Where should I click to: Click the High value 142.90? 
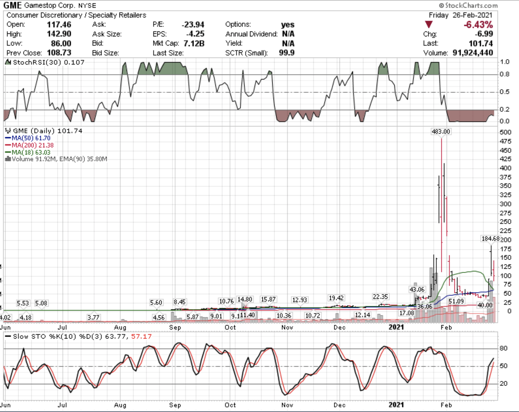coord(59,34)
